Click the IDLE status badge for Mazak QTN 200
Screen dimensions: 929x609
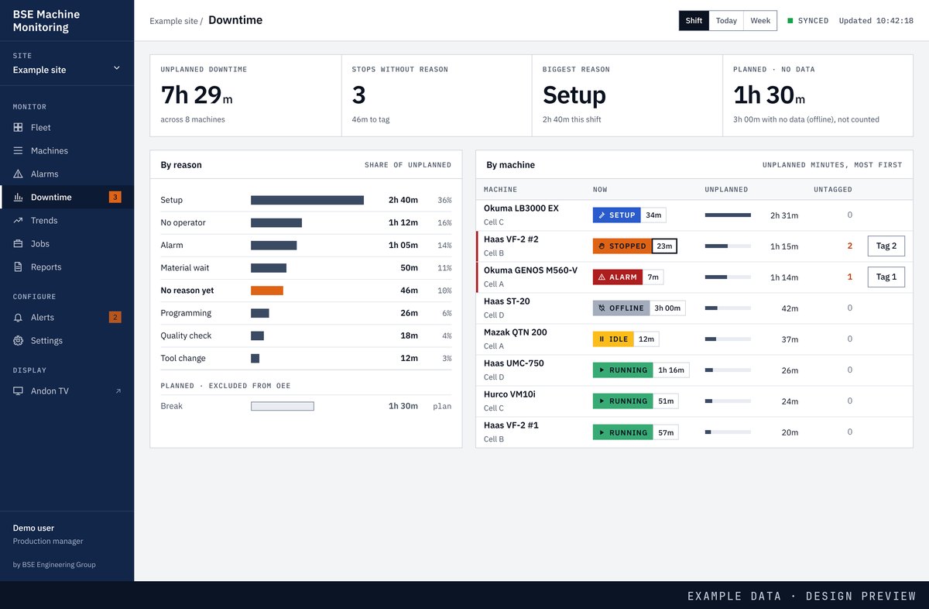(x=613, y=339)
